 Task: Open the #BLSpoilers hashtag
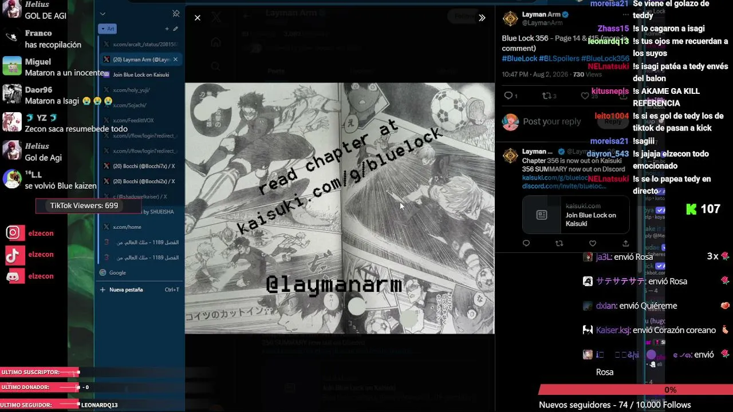point(559,58)
